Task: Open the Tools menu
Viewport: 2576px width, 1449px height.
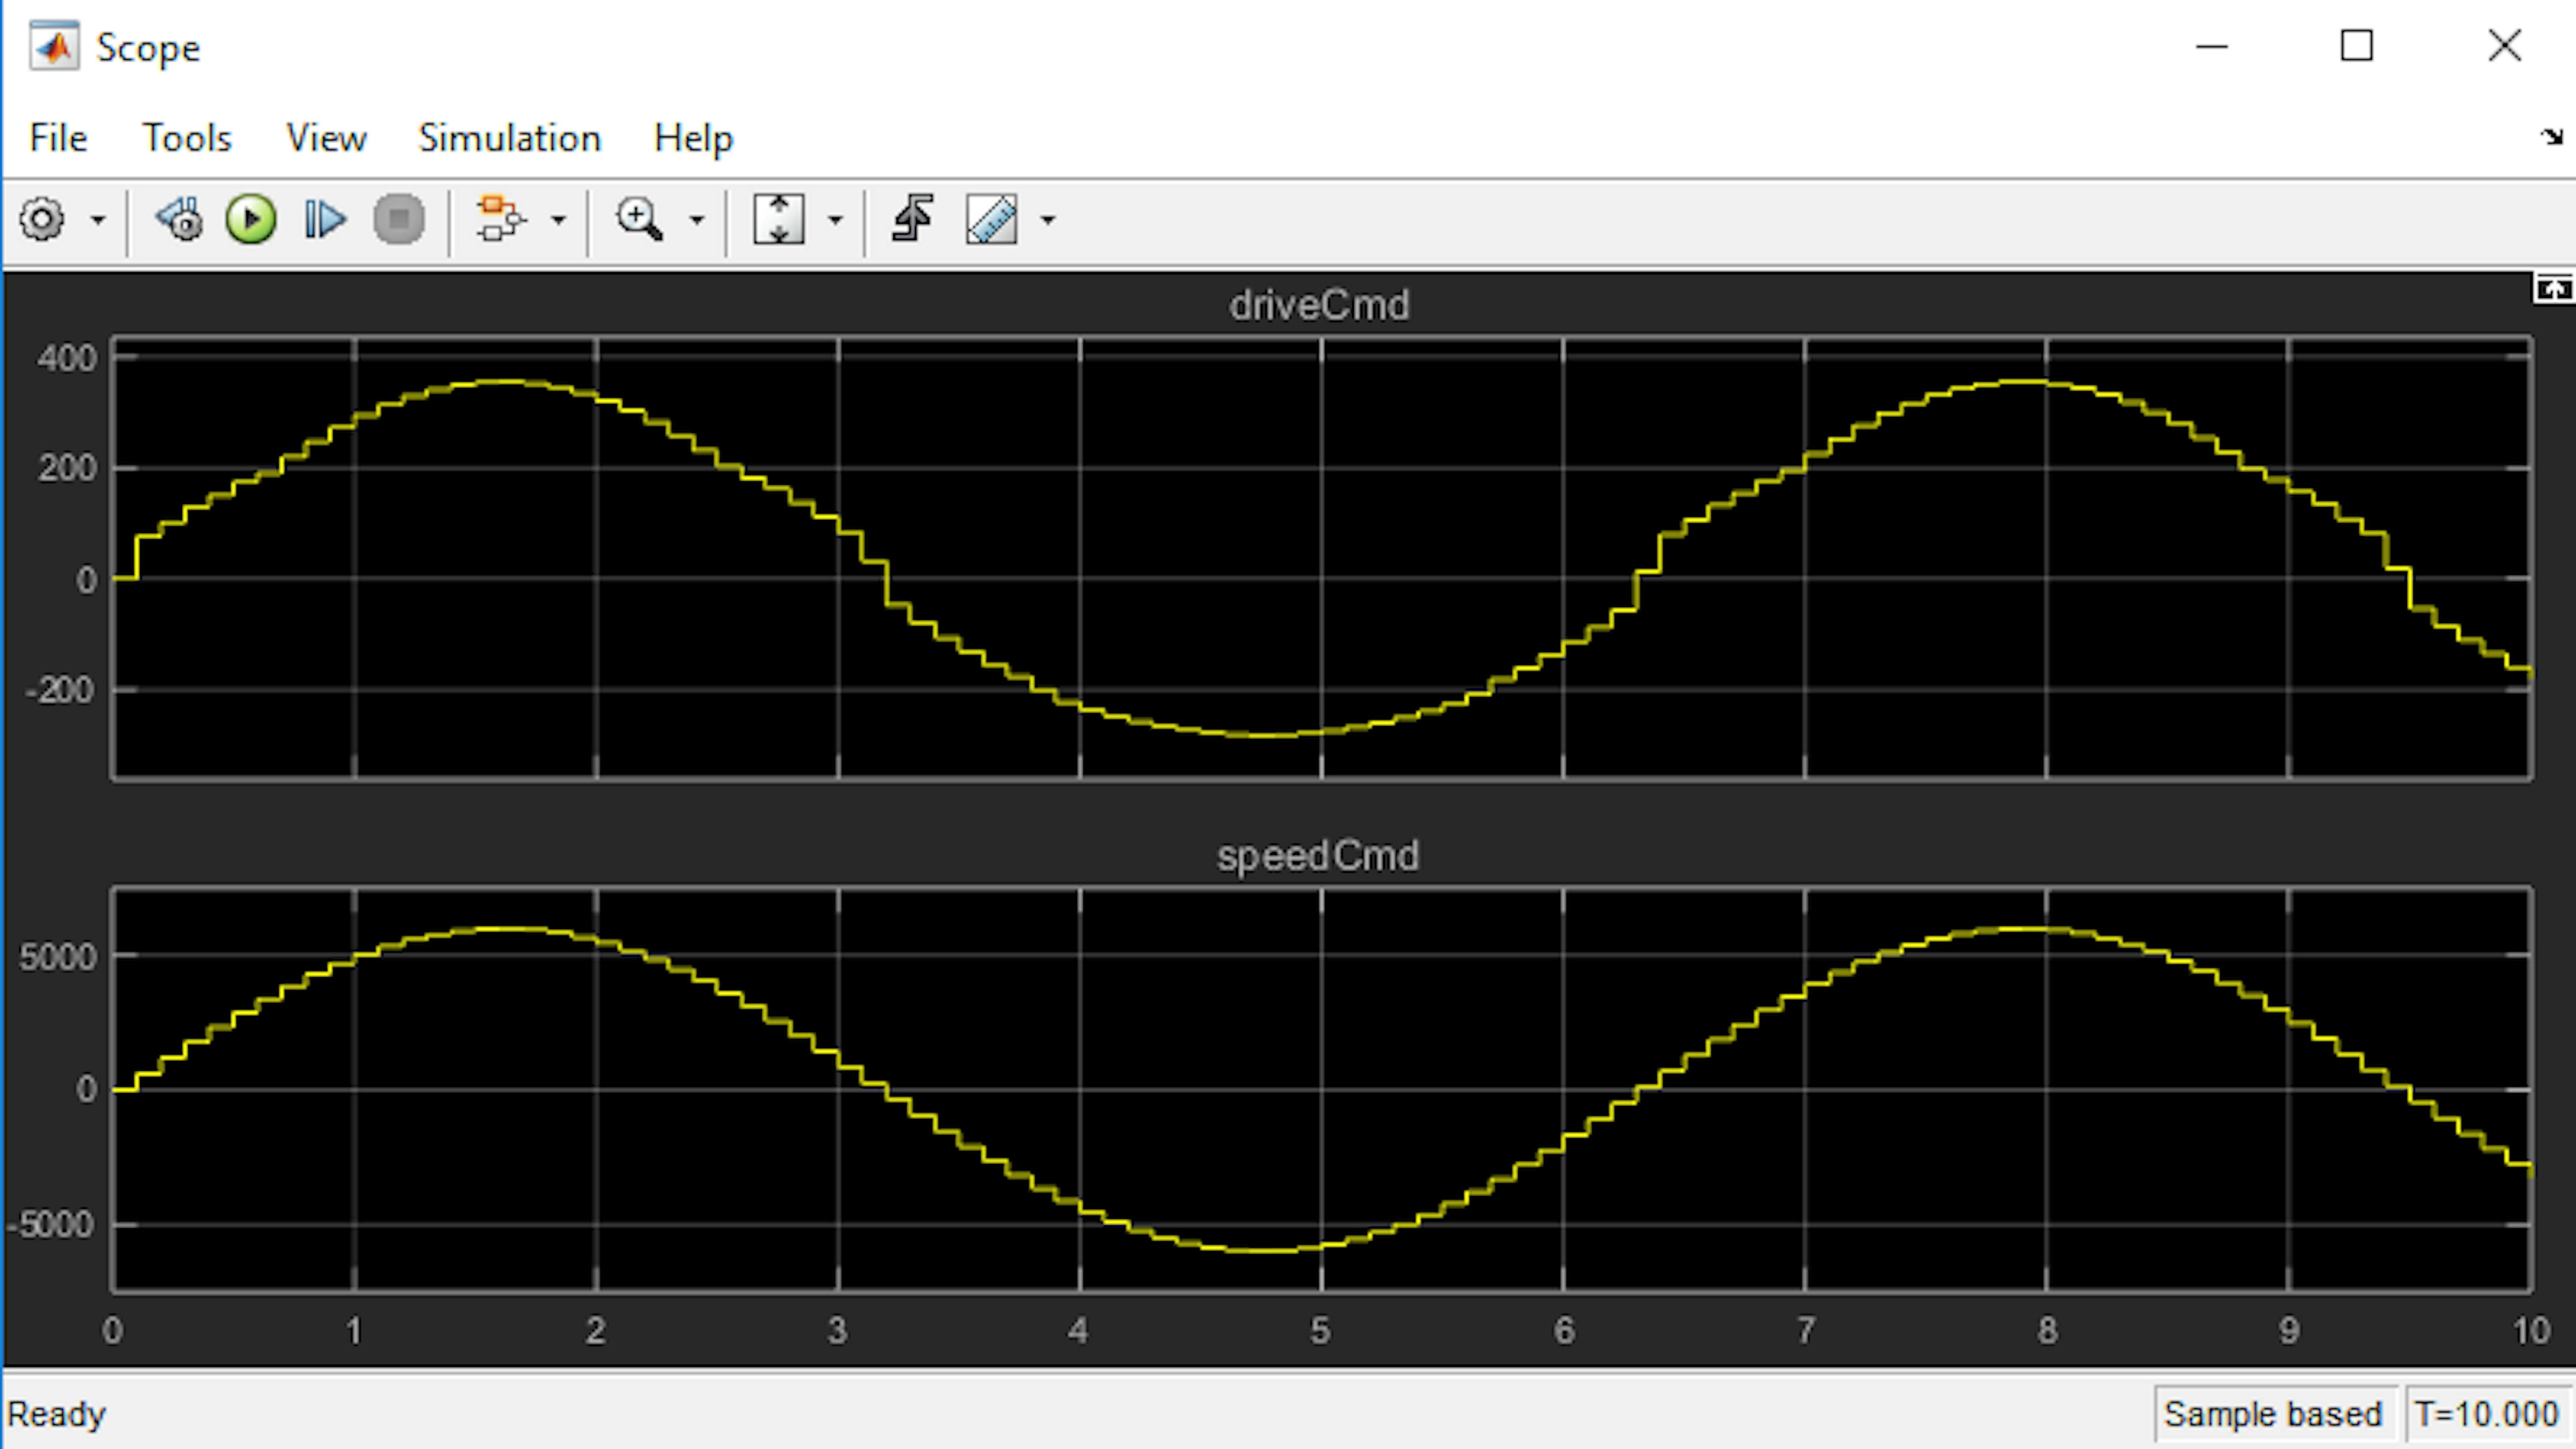Action: pyautogui.click(x=187, y=138)
